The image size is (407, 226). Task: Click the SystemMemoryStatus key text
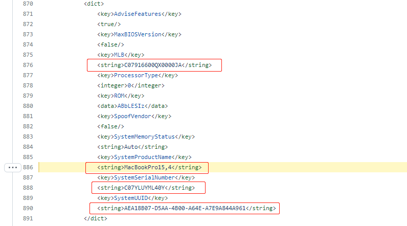coord(144,137)
